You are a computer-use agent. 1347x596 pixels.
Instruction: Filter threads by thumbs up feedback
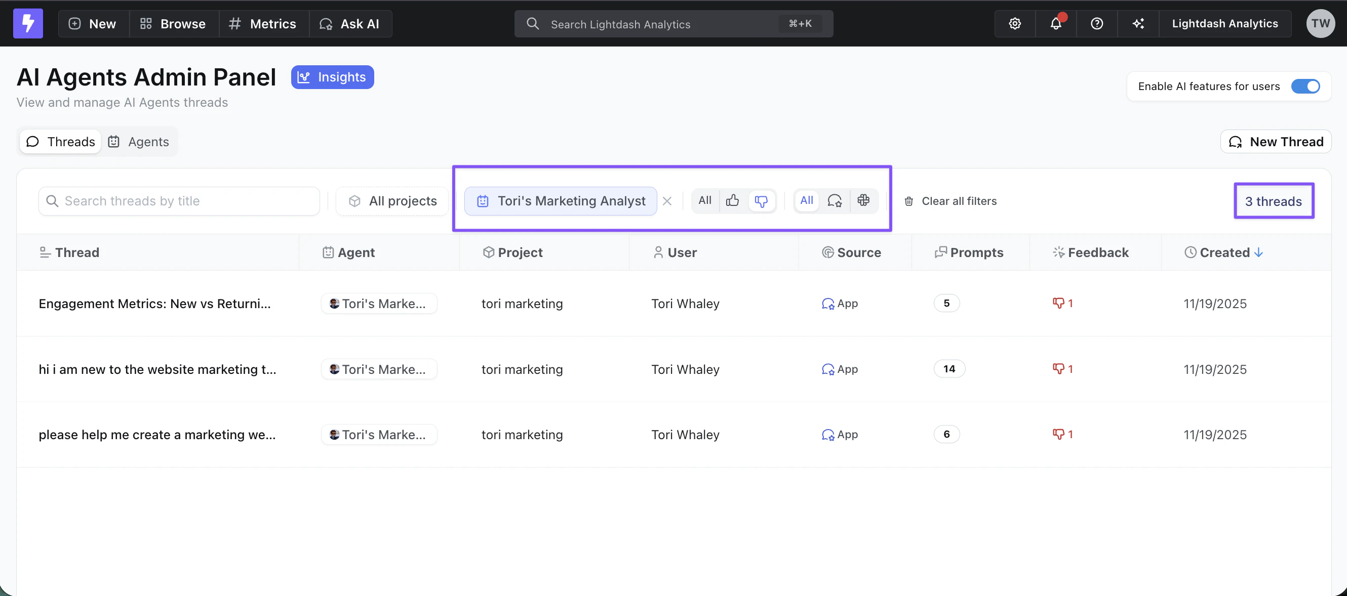[733, 200]
